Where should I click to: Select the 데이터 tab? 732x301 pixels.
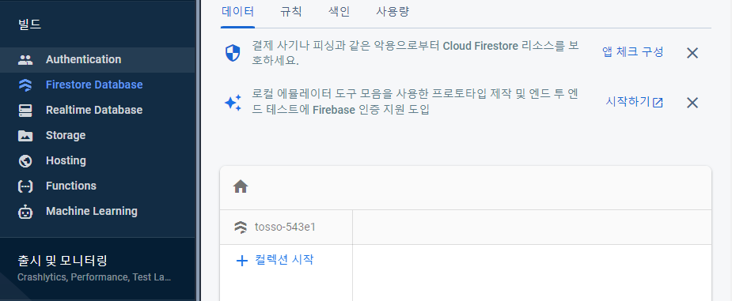[x=237, y=12]
